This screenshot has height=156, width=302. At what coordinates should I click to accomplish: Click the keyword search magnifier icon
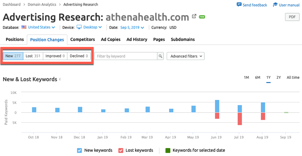coord(160,56)
